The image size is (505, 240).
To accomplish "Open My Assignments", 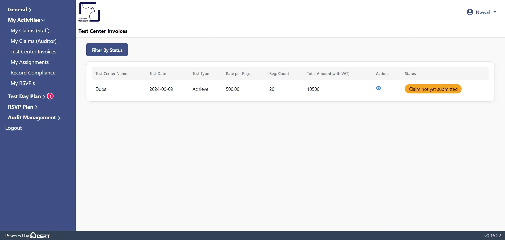I will (30, 62).
